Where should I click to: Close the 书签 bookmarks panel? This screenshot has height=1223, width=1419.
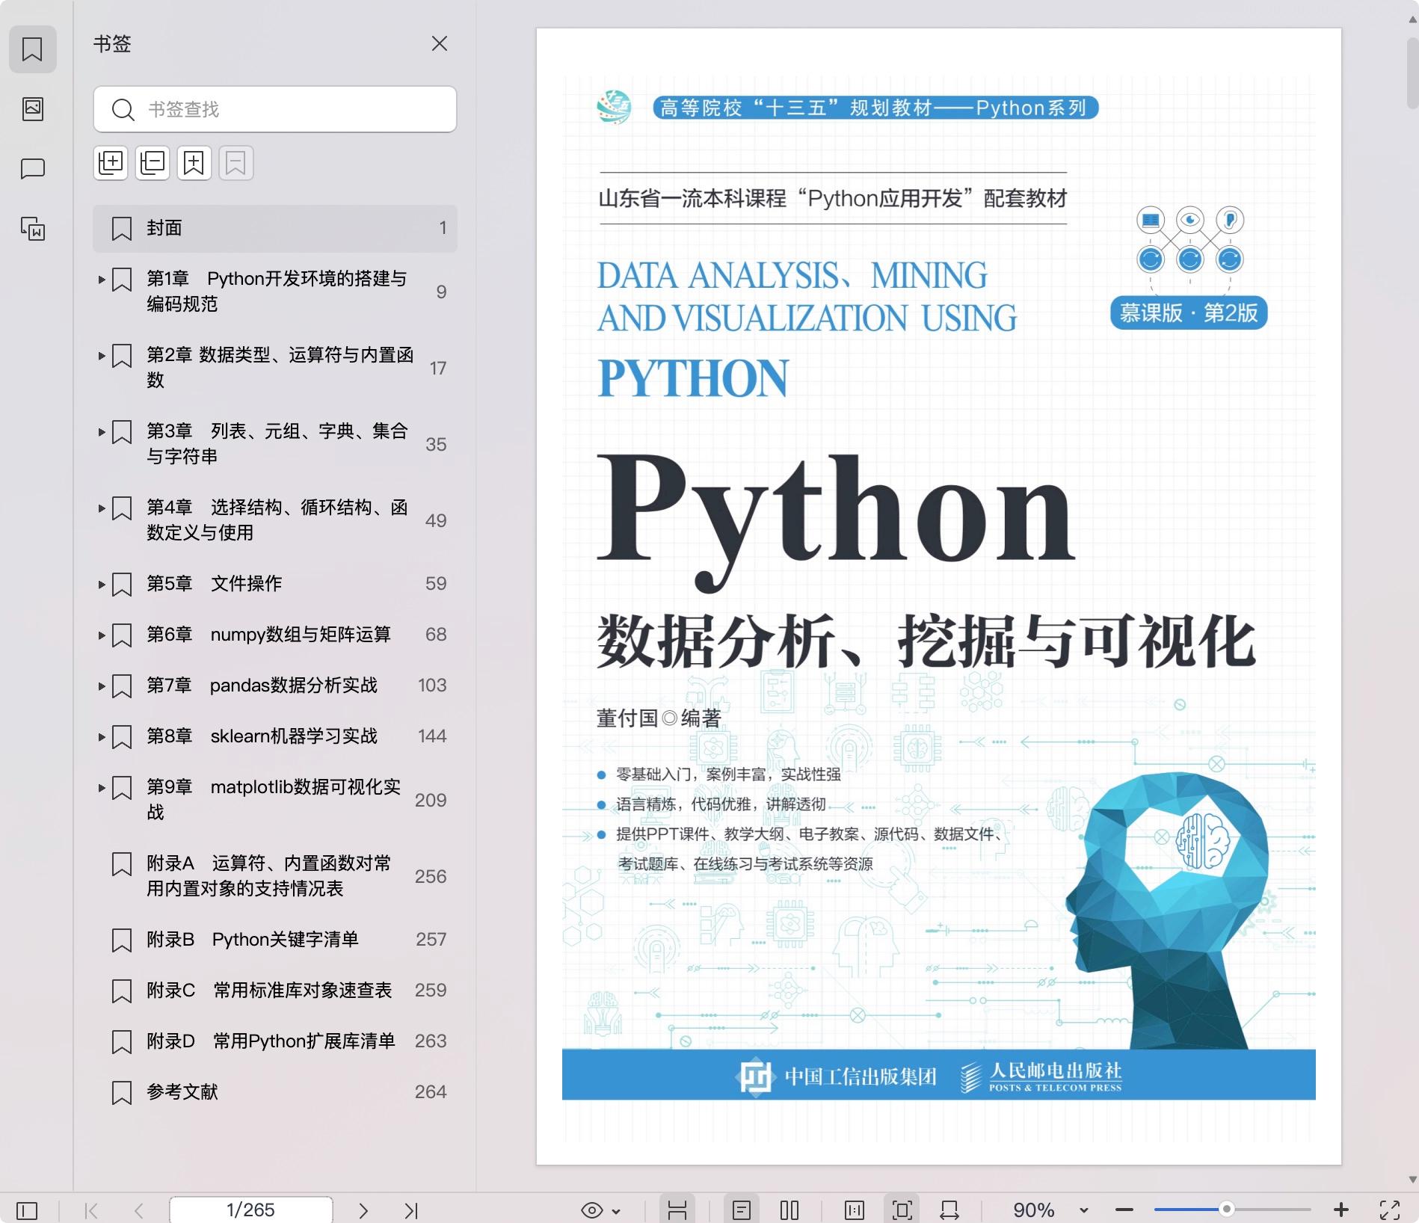[x=440, y=43]
